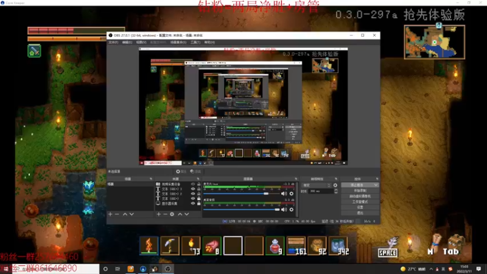
Task: Click the system tray clock showing 15:03
Action: (x=464, y=269)
